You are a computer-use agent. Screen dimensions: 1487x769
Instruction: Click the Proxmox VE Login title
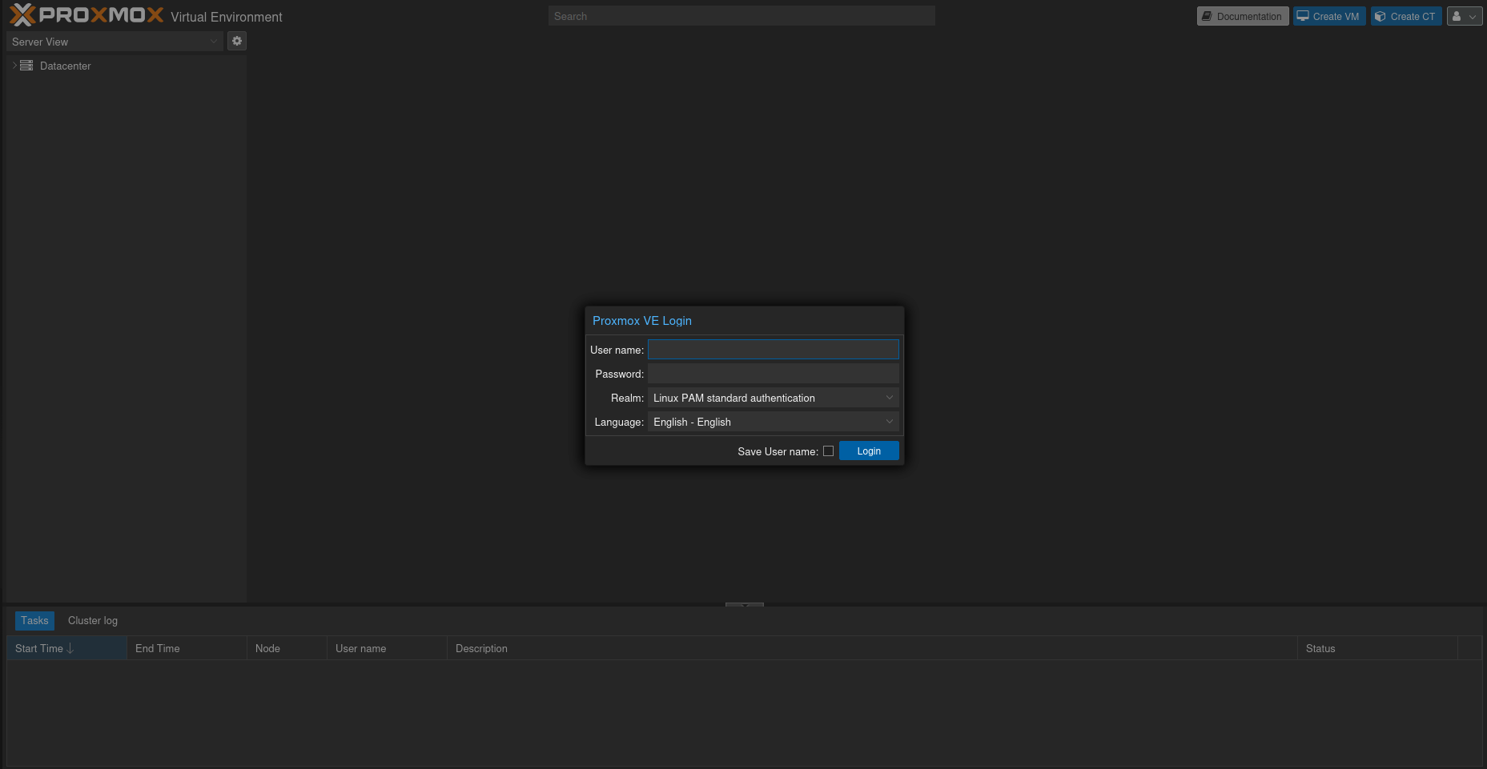coord(642,321)
